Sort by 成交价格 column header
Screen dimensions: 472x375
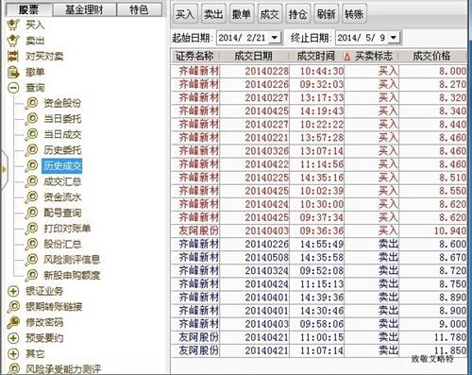click(432, 57)
